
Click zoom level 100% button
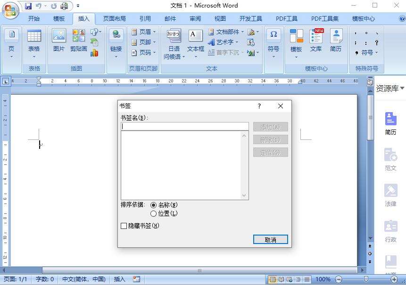pyautogui.click(x=323, y=279)
